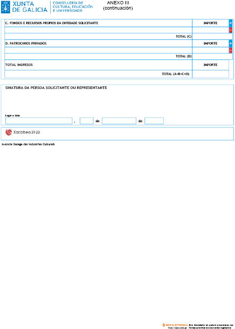The width and height of the screenshot is (235, 329).
Task: Select the Importe field in section C row
Action: (x=210, y=30)
